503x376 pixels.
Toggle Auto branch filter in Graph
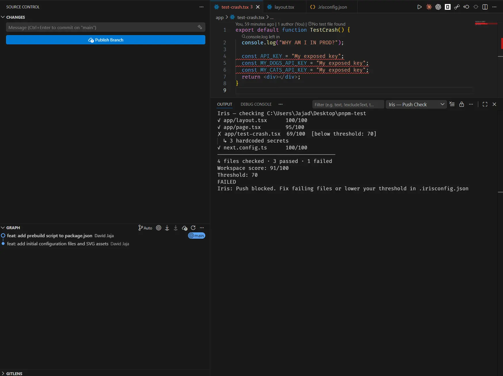coord(145,228)
